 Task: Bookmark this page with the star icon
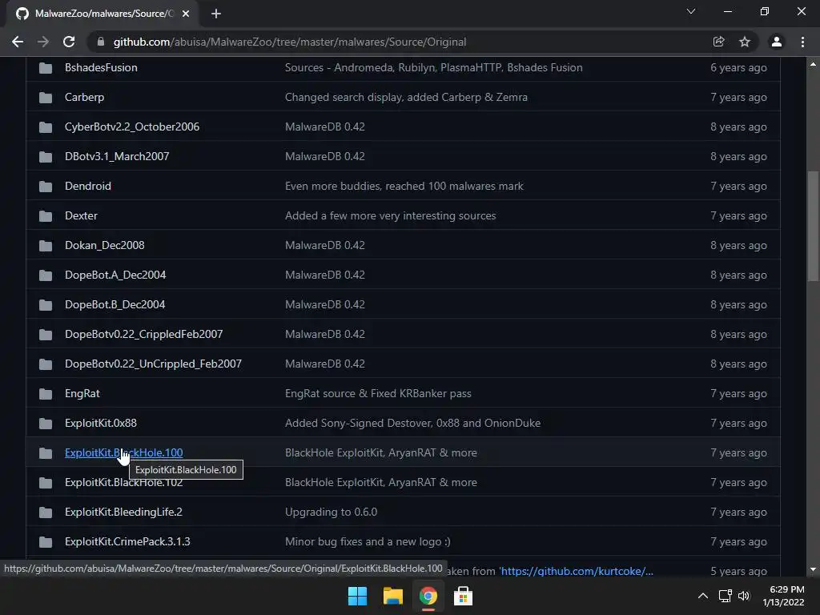pos(745,42)
